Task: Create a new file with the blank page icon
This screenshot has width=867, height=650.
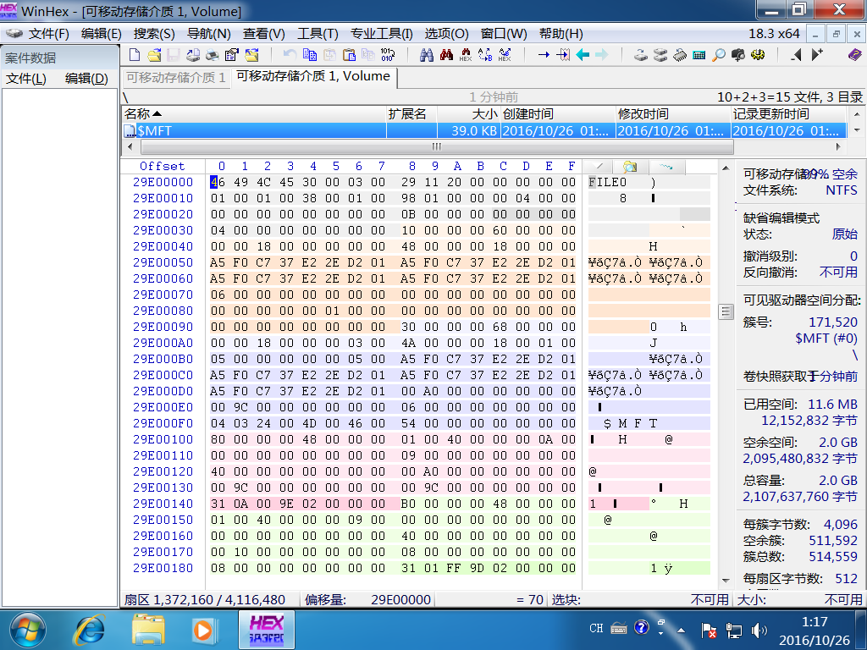Action: [x=135, y=54]
